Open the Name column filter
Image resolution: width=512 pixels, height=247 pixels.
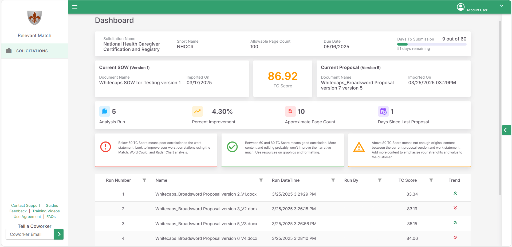(261, 180)
